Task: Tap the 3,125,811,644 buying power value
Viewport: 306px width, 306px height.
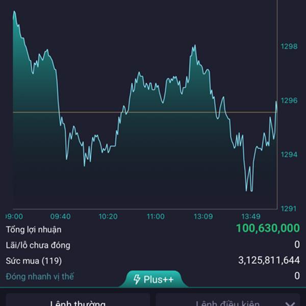Action: (269, 260)
